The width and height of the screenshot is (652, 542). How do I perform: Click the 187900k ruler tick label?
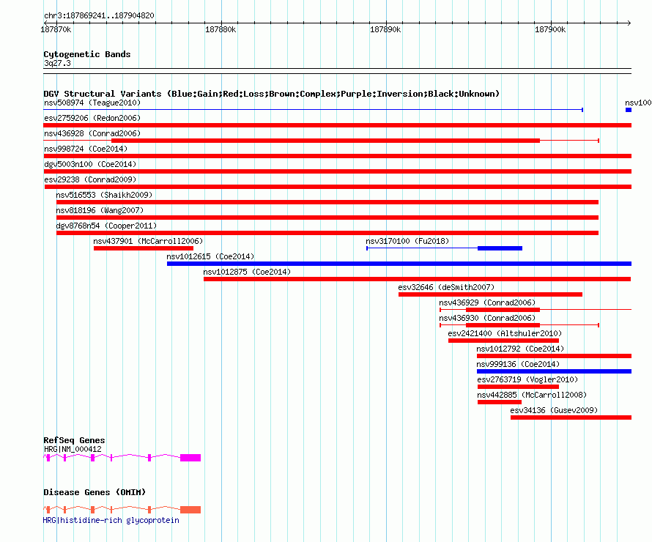[x=550, y=29]
